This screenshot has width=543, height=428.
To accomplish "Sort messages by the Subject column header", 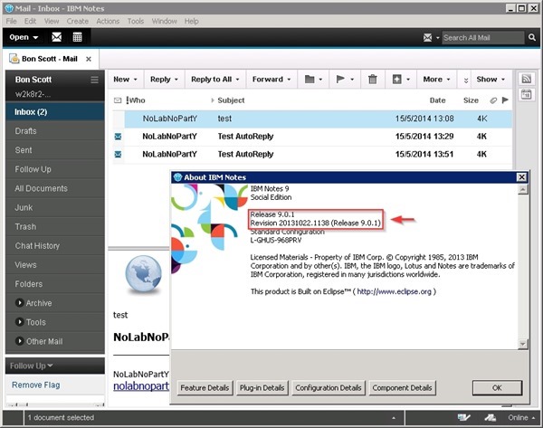I will click(x=231, y=100).
